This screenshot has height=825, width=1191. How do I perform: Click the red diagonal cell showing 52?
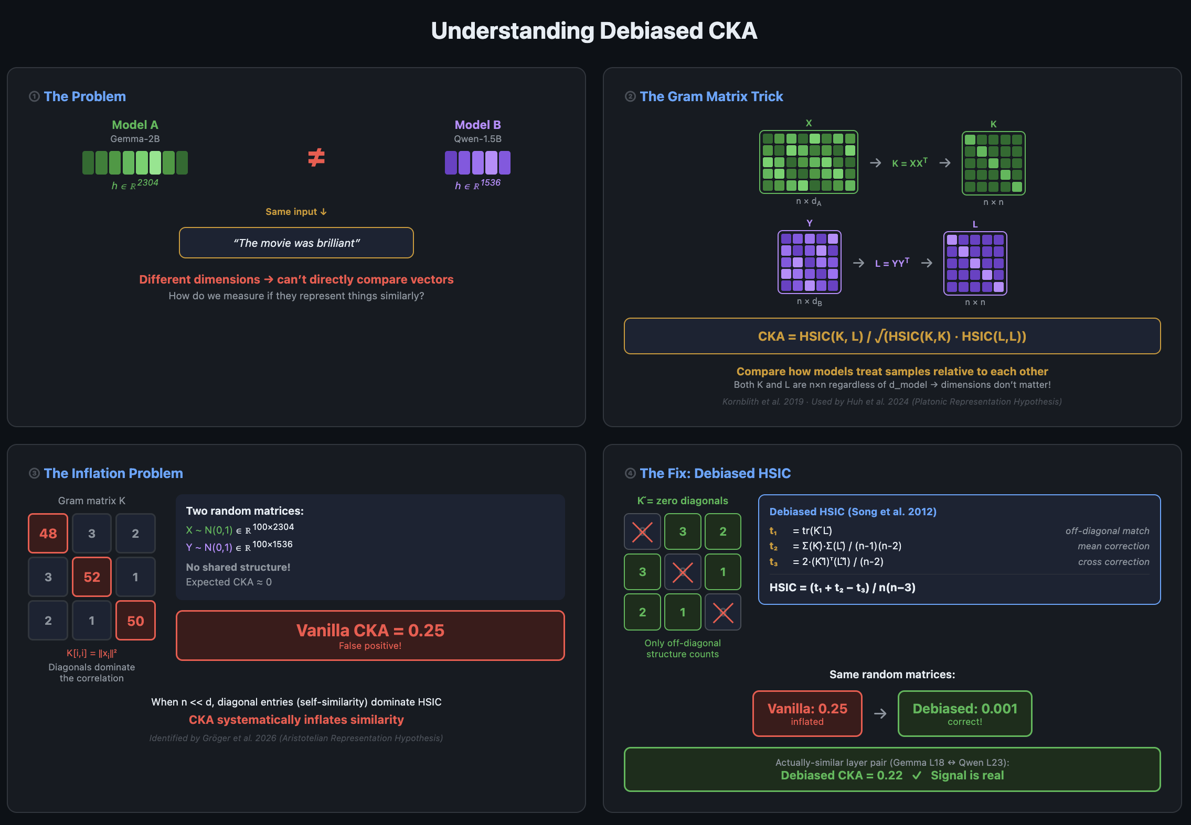92,577
